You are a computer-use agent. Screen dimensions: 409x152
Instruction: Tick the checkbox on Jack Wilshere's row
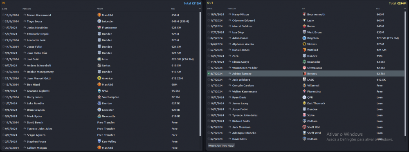(x=209, y=79)
